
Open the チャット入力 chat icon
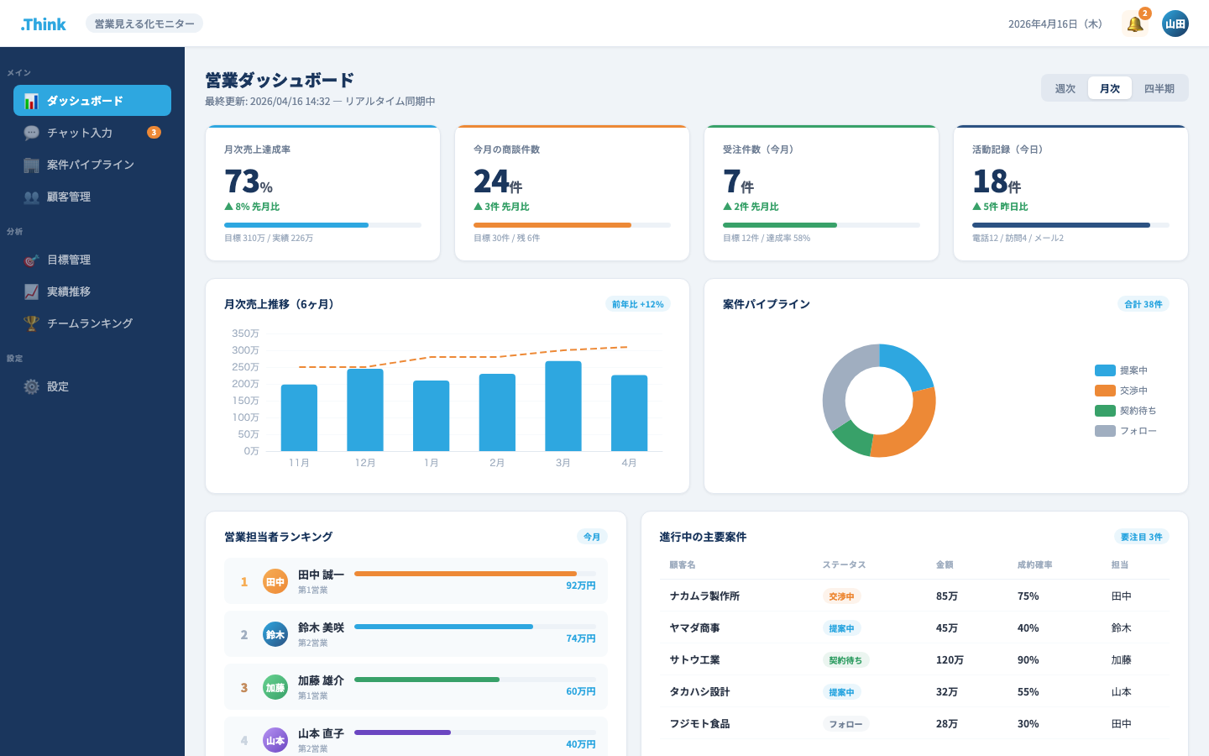(31, 133)
